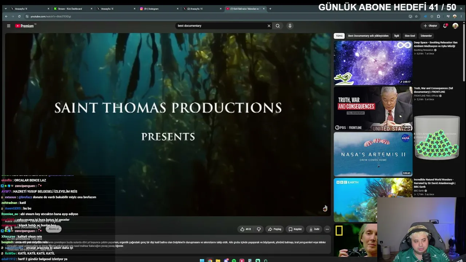Viewport: 466px width, 262px height.
Task: Click the browser address bar URL
Action: click(x=51, y=16)
